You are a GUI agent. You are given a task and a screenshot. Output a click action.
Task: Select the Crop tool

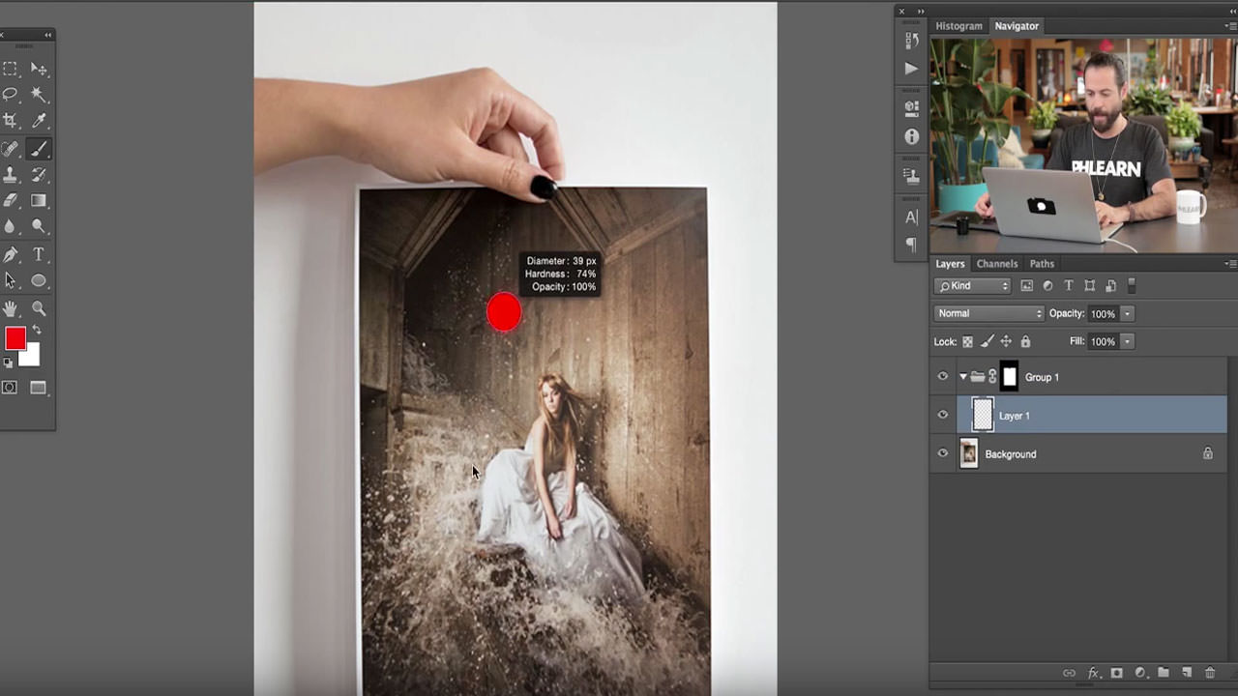10,120
